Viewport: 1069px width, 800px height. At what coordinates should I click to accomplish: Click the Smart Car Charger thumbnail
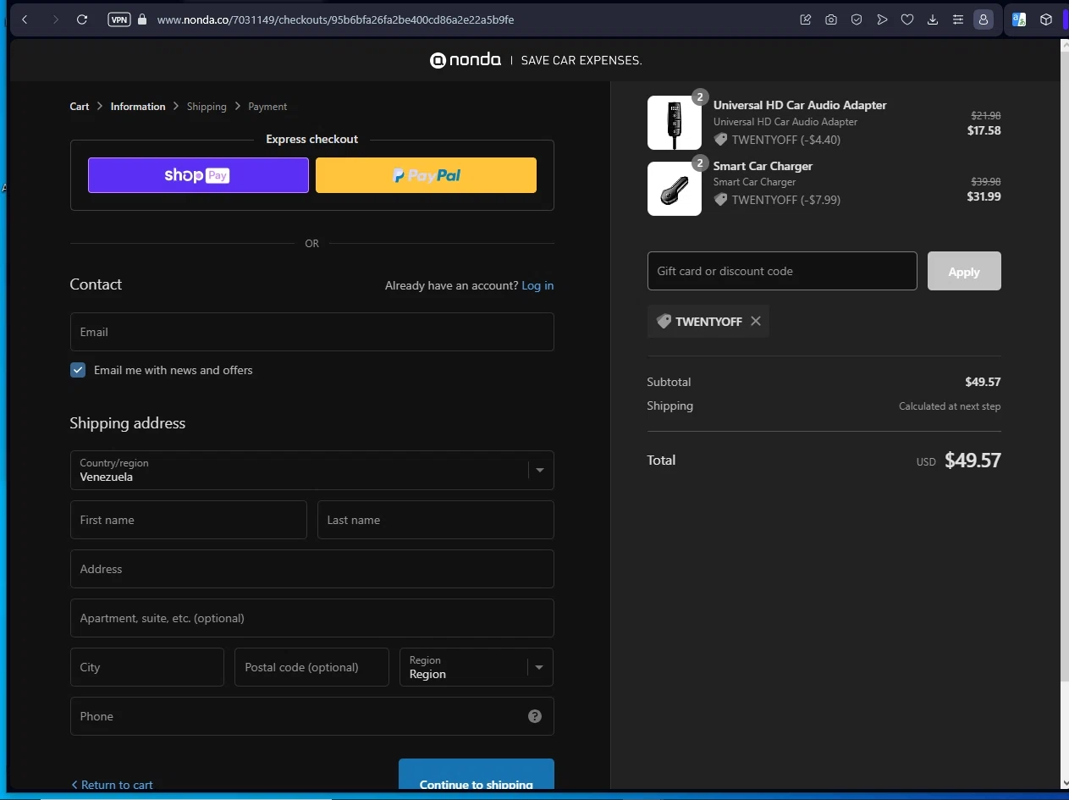click(x=675, y=189)
